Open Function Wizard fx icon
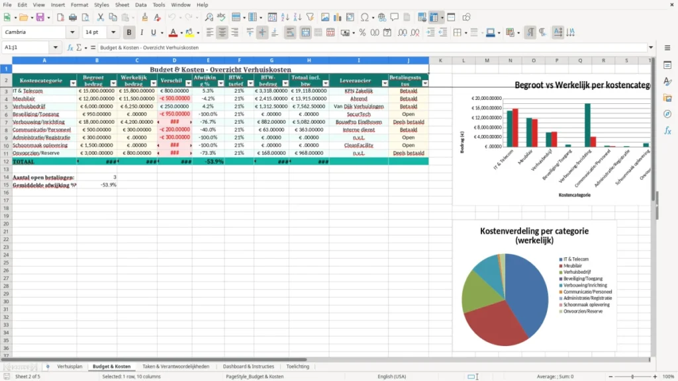678x381 pixels. [70, 48]
